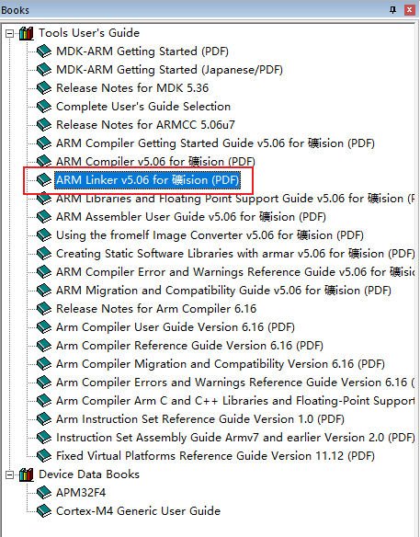Open Release Notes for Arm Compiler 6.16
The width and height of the screenshot is (420, 537).
(x=156, y=309)
